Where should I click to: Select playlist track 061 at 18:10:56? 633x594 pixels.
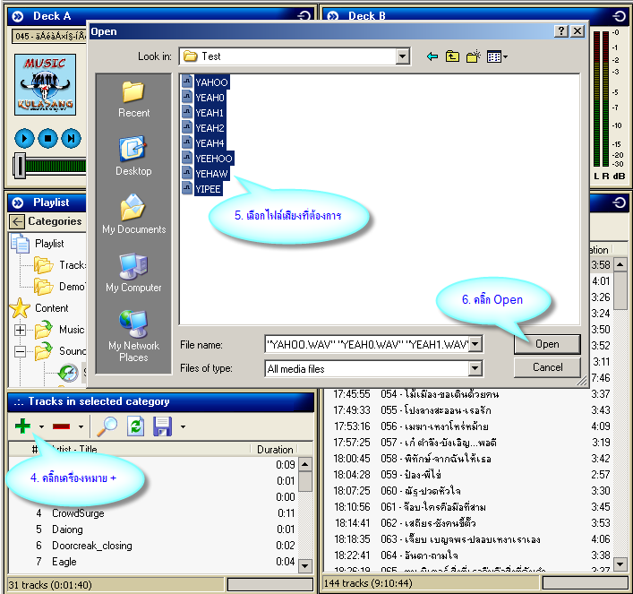click(x=468, y=507)
